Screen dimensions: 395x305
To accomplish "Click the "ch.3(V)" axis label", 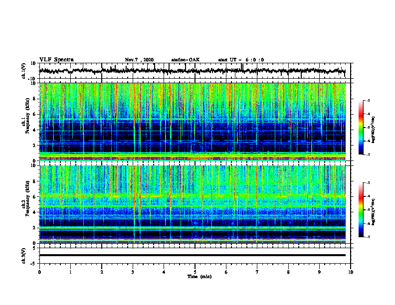I will point(24,256).
